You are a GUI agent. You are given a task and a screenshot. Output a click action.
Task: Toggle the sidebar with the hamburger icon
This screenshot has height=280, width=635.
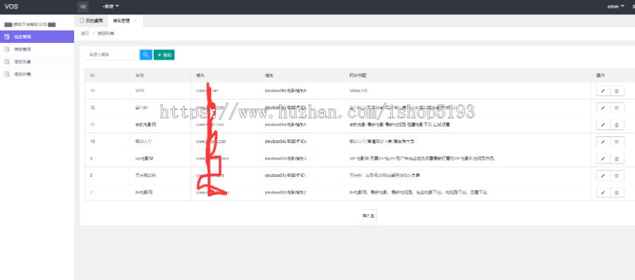click(x=83, y=6)
